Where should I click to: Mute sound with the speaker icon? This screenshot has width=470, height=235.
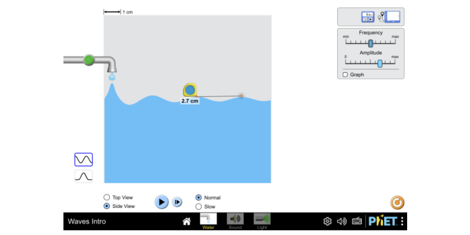[342, 221]
